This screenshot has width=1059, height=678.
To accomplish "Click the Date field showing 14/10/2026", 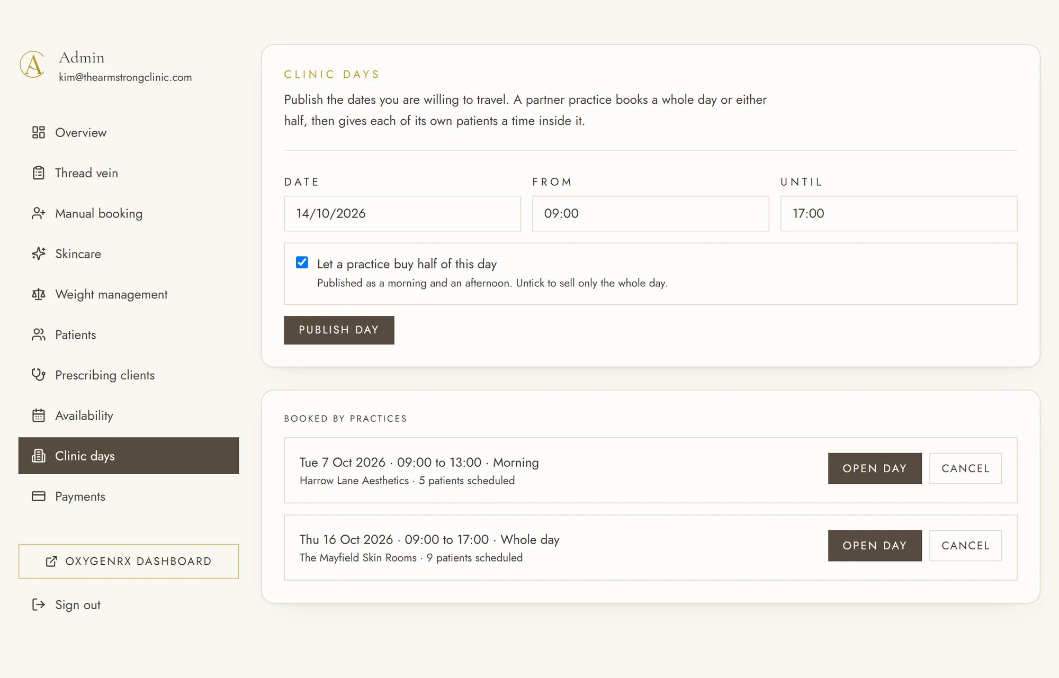I will pyautogui.click(x=402, y=214).
